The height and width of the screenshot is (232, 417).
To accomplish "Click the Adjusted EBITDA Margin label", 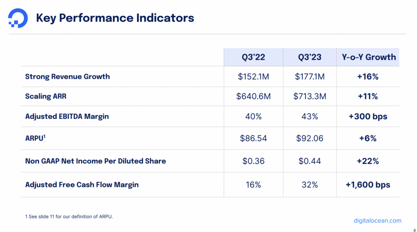I will pos(67,116).
